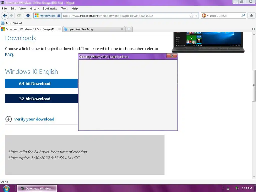Click the 64-bit Download button
Viewport: 256px width, 192px height.
41,83
